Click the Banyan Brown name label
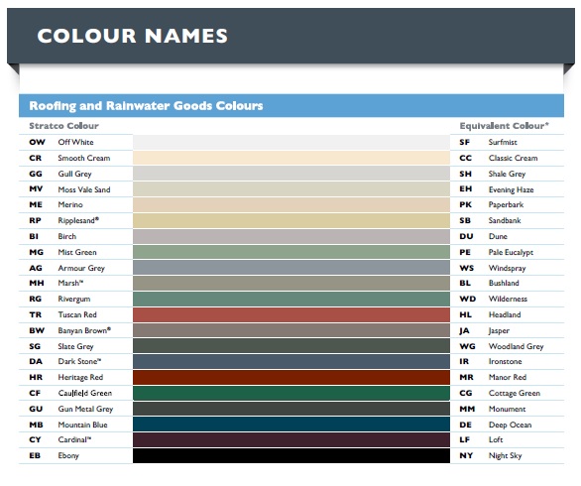The height and width of the screenshot is (486, 581). coord(84,330)
